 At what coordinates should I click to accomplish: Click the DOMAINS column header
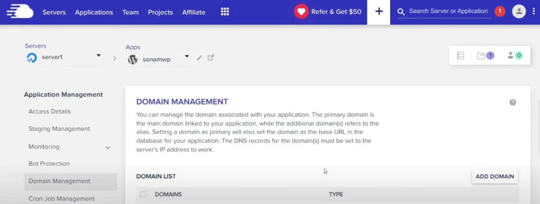[168, 195]
